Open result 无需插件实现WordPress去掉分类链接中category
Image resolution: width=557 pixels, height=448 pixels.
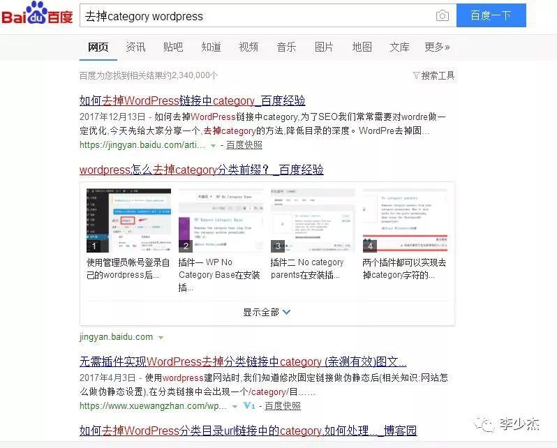243,361
